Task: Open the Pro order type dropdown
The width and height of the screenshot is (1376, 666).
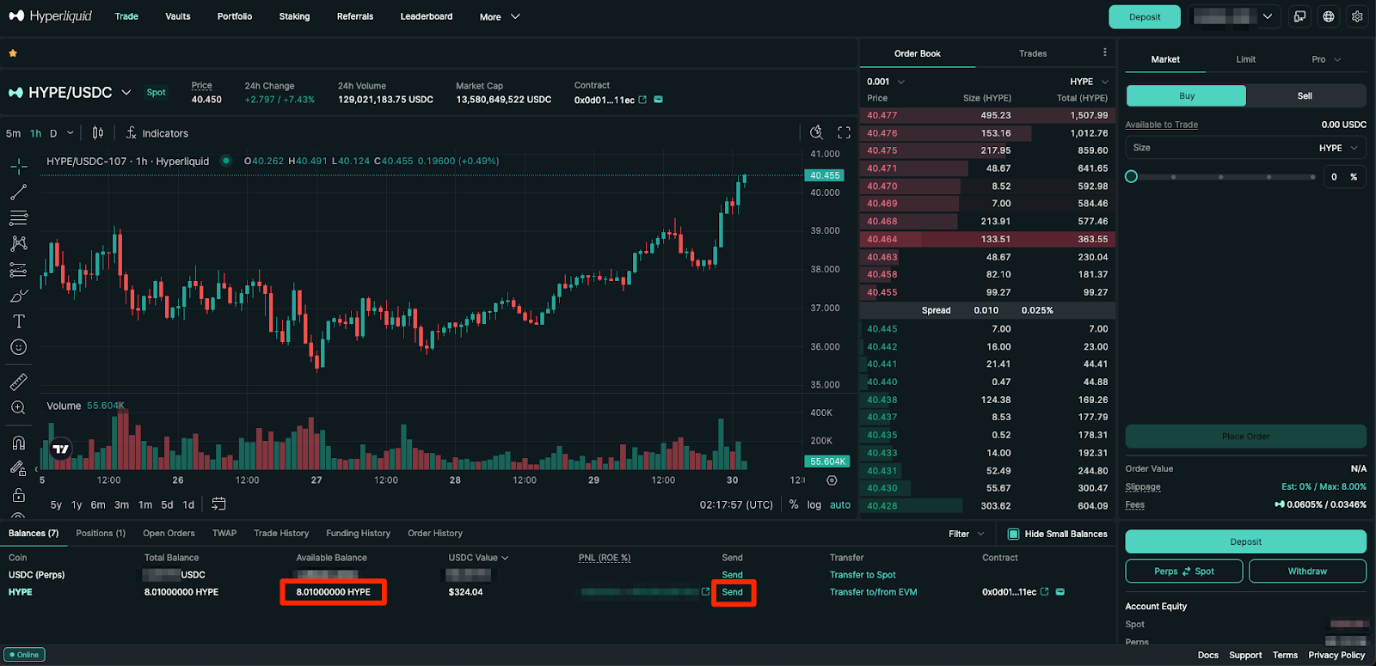Action: (1326, 59)
